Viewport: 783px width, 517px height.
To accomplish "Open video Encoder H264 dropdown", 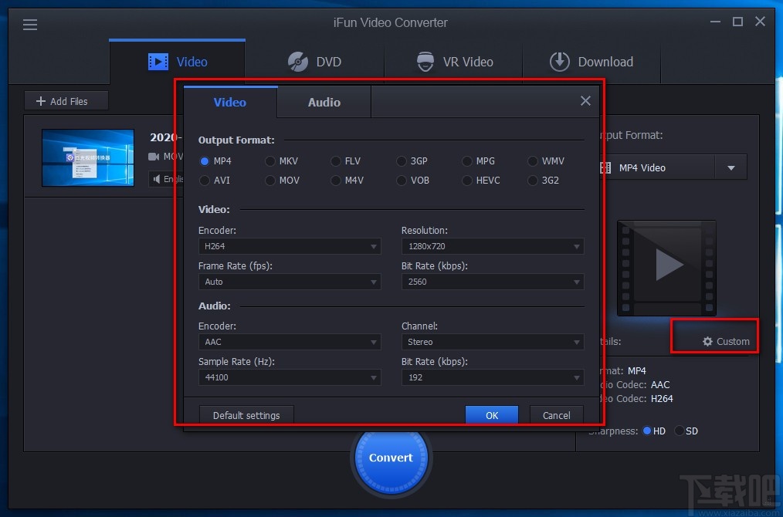I will [290, 246].
